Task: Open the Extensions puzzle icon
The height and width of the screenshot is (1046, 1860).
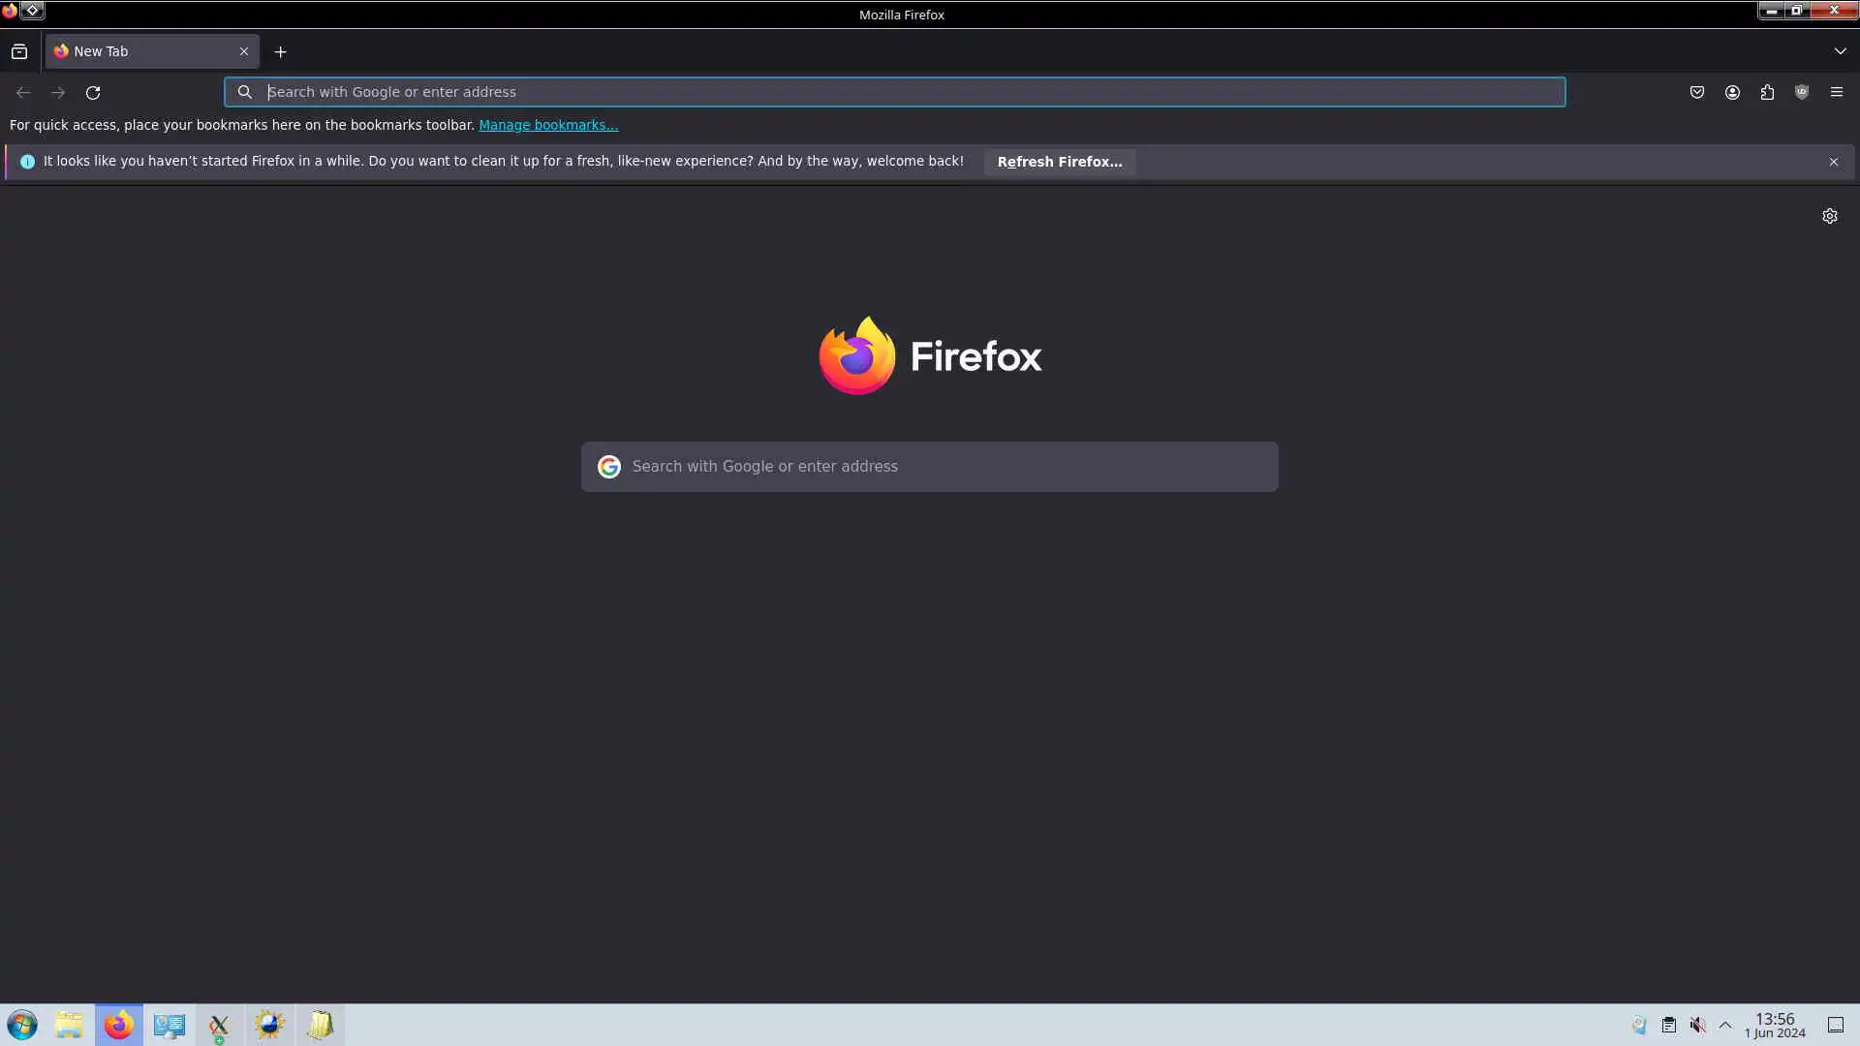Action: [x=1767, y=92]
